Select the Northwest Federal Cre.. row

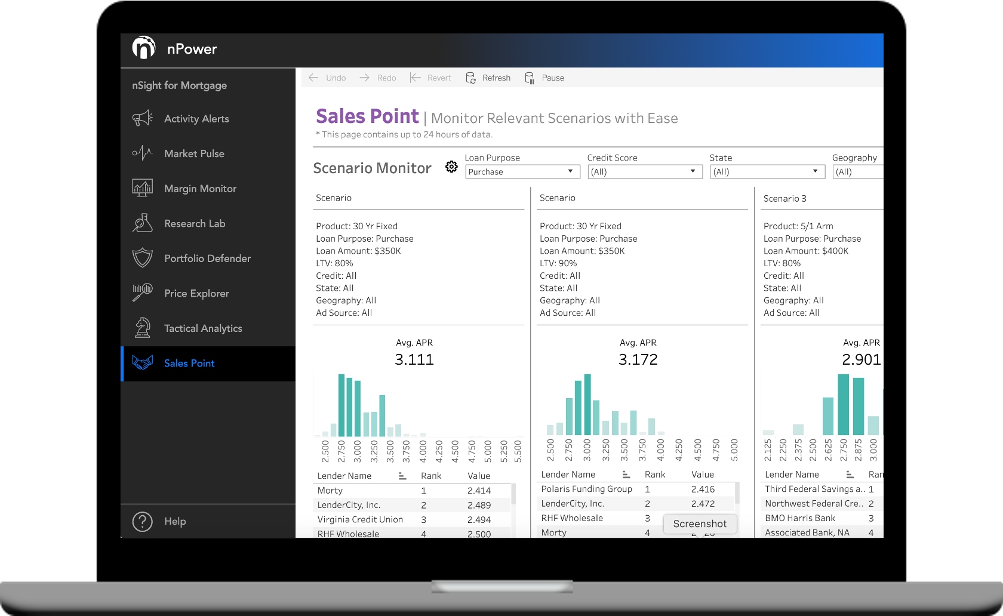coord(822,504)
